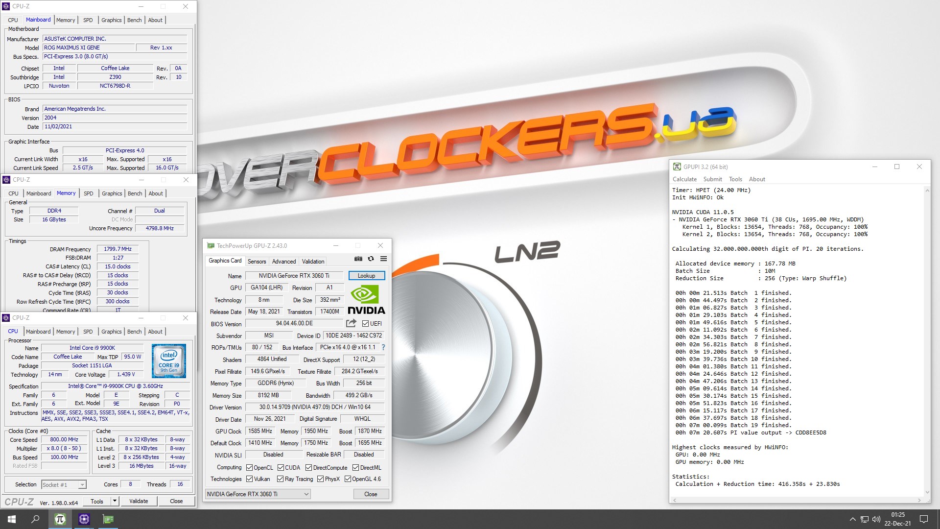Click GPU-Z window title icon

[x=211, y=245]
